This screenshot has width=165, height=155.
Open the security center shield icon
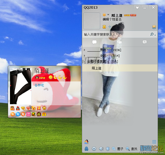click(x=108, y=149)
